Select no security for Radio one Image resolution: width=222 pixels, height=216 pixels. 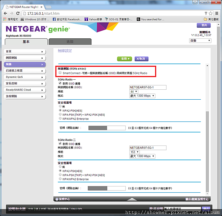60,106
